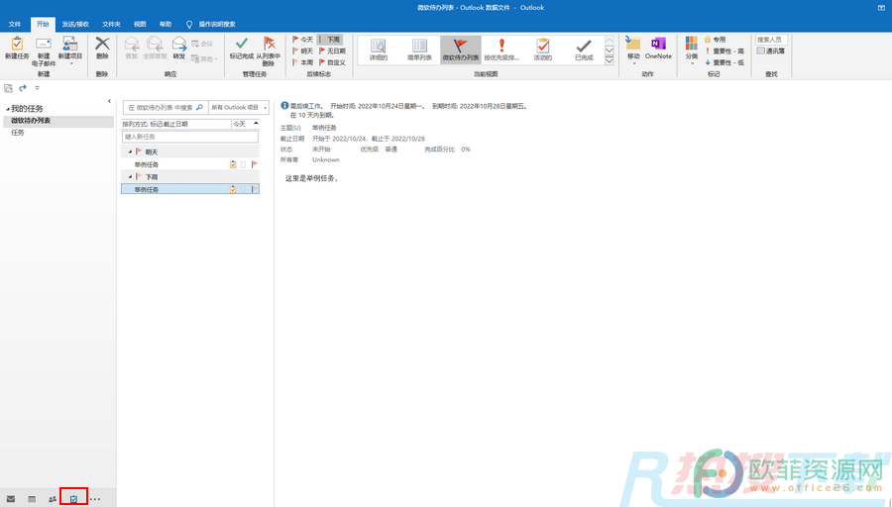892x507 pixels.
Task: Open the 分类 categorize dropdown
Action: coord(692,51)
